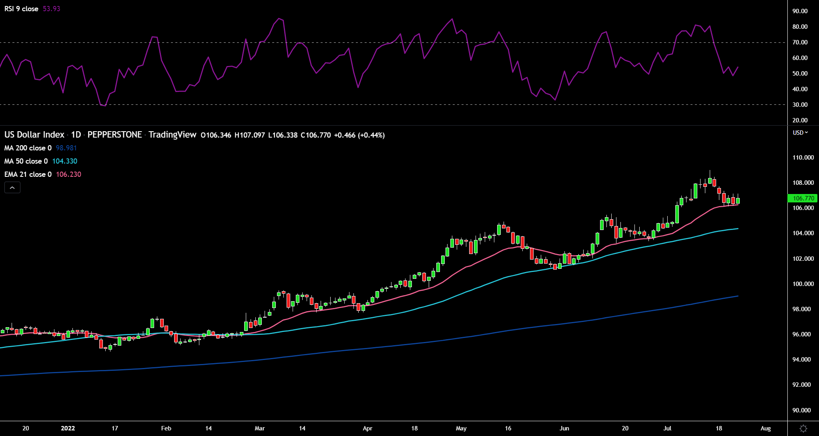Screen dimensions: 819x436
Task: Click the blue MA 200 value 98.981
Action: point(66,148)
